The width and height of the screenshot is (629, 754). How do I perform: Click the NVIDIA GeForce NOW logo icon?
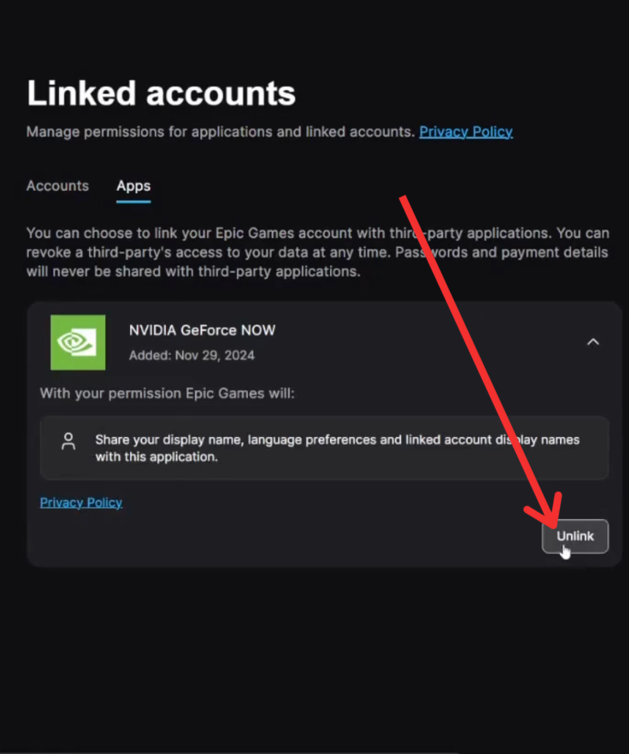point(77,342)
